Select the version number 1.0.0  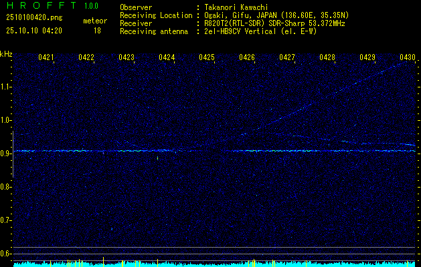pos(91,6)
